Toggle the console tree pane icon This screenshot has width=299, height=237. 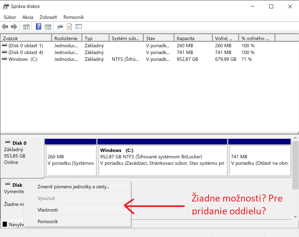tap(26, 27)
